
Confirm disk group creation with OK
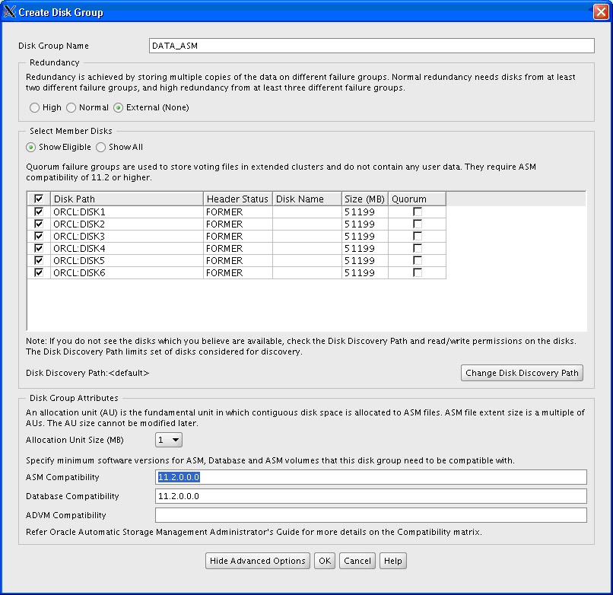pyautogui.click(x=324, y=561)
